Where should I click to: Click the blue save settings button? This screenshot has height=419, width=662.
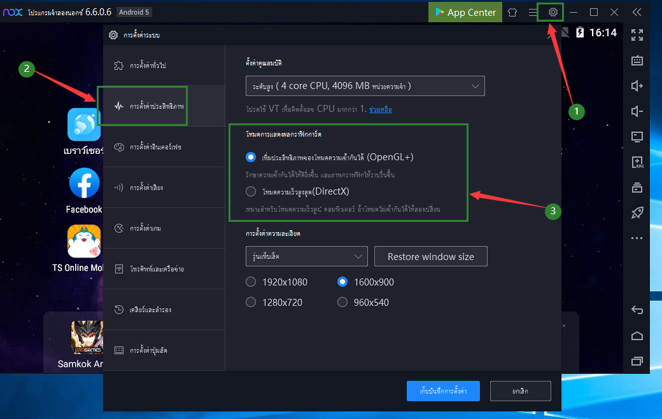coord(443,391)
